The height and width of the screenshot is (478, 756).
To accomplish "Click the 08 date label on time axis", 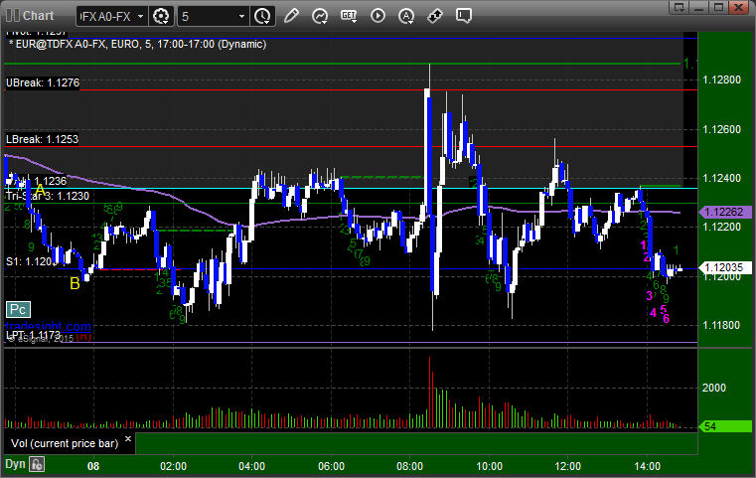I will point(93,466).
